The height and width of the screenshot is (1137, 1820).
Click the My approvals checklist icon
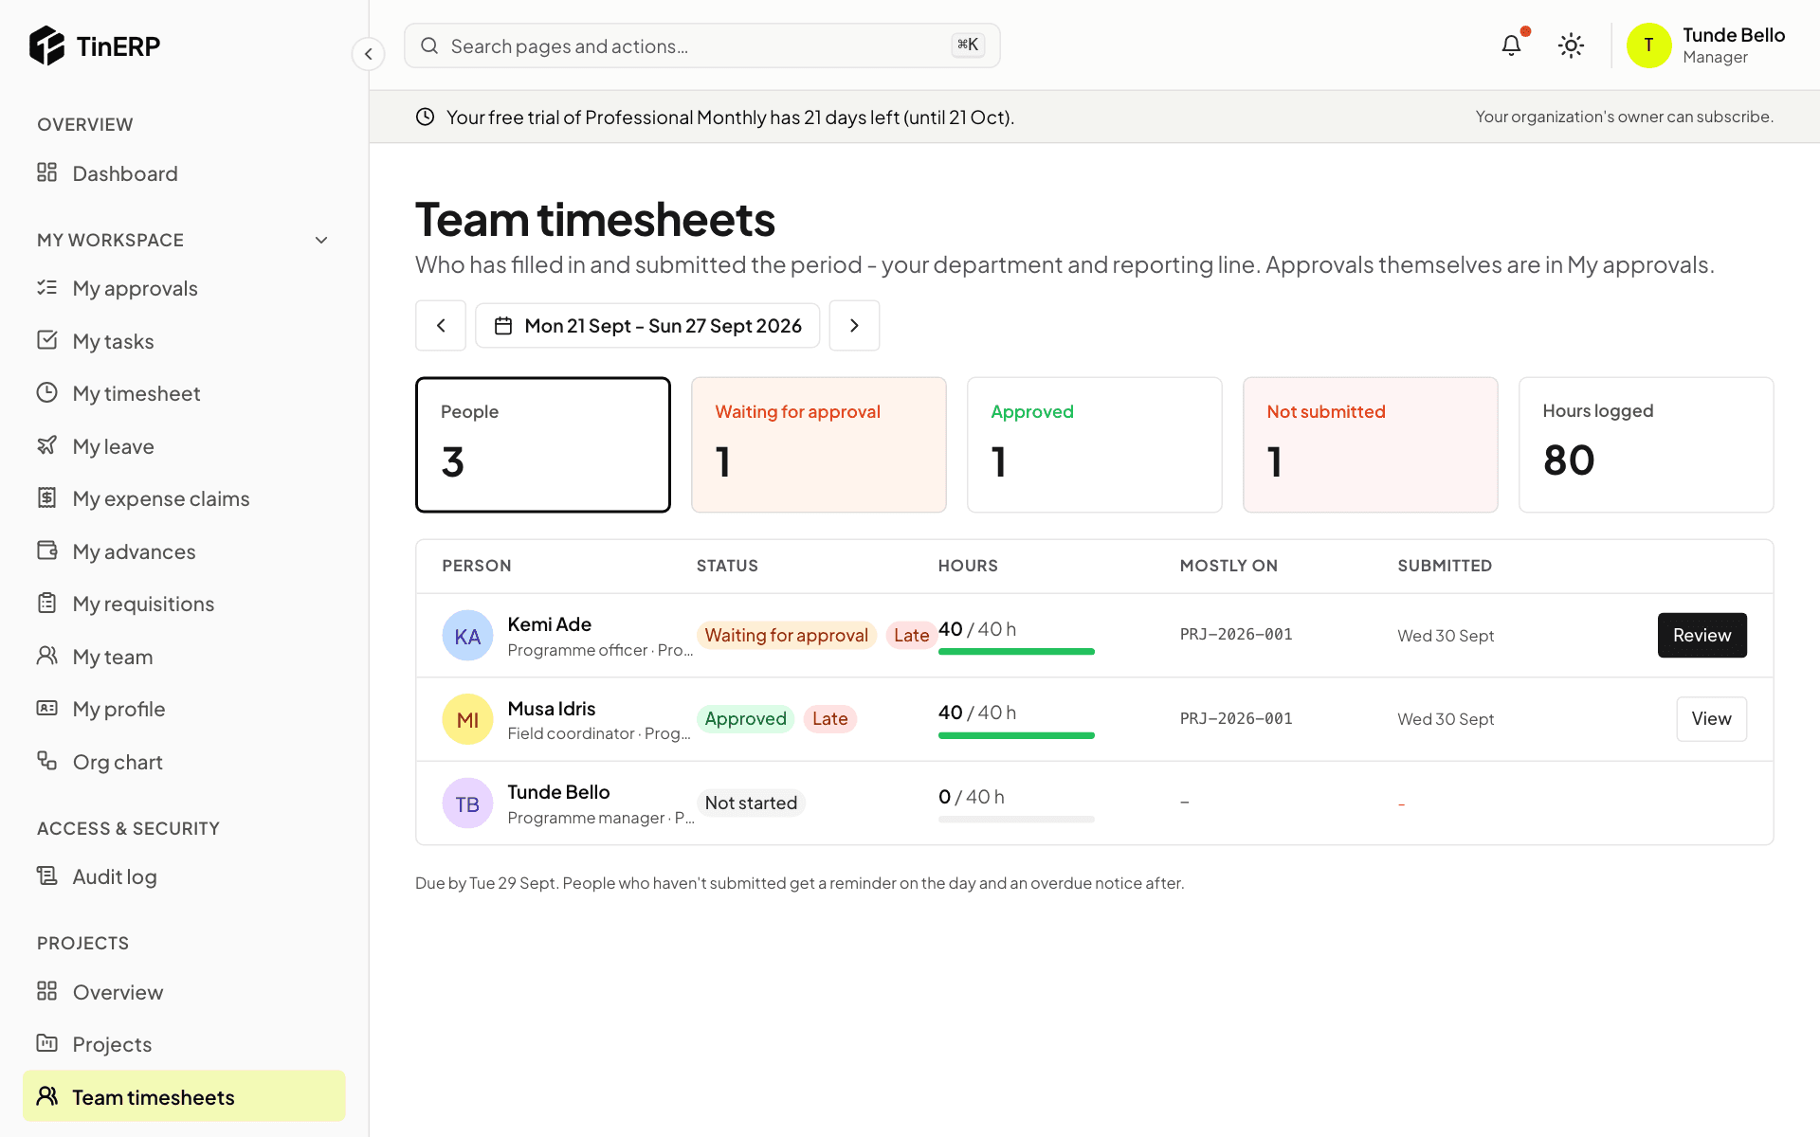tap(46, 287)
